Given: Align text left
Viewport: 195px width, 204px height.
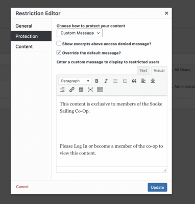Looking at the screenshot, I should [x=143, y=81].
